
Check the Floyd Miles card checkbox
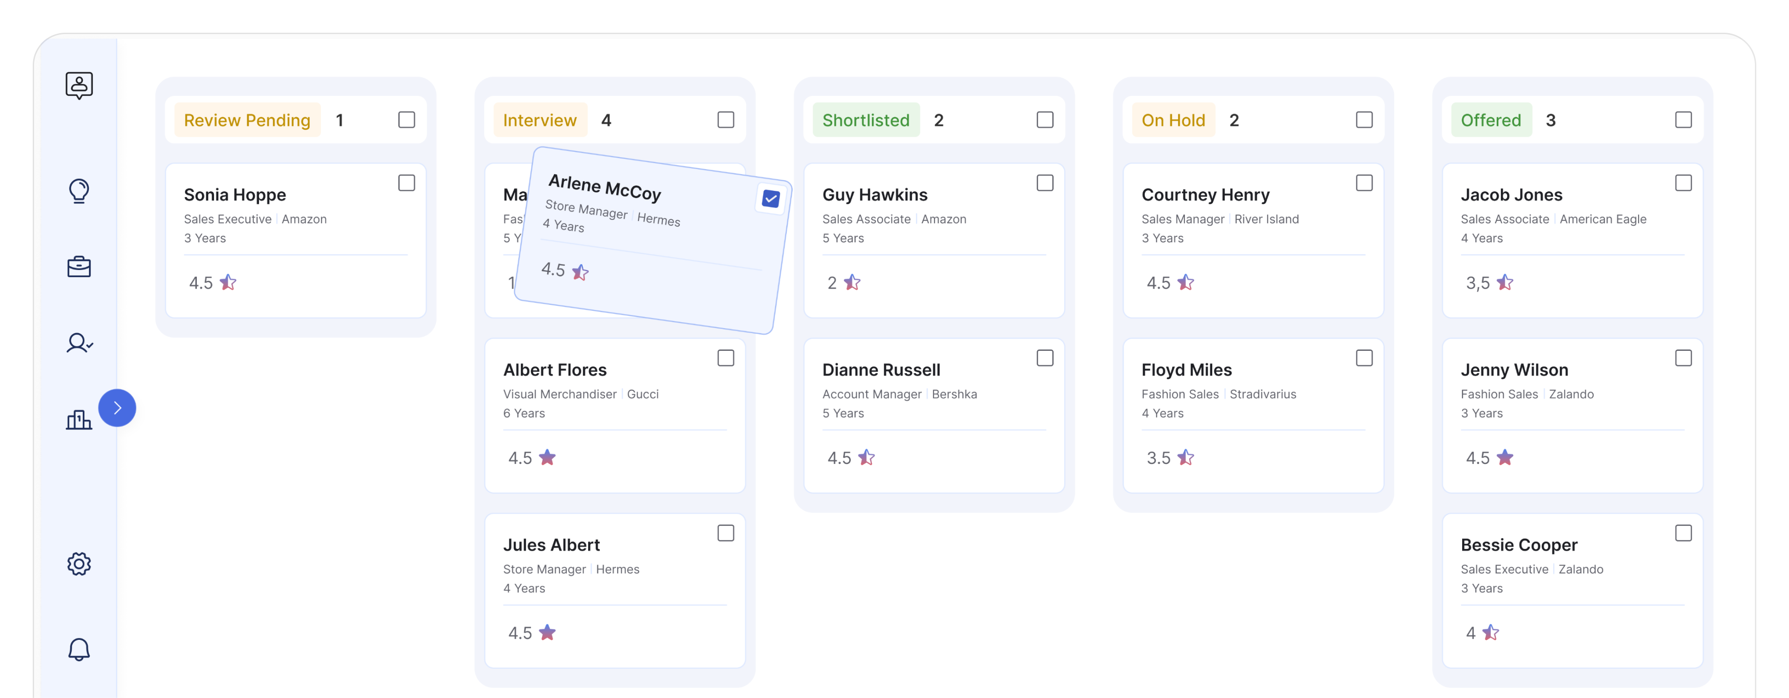point(1364,359)
